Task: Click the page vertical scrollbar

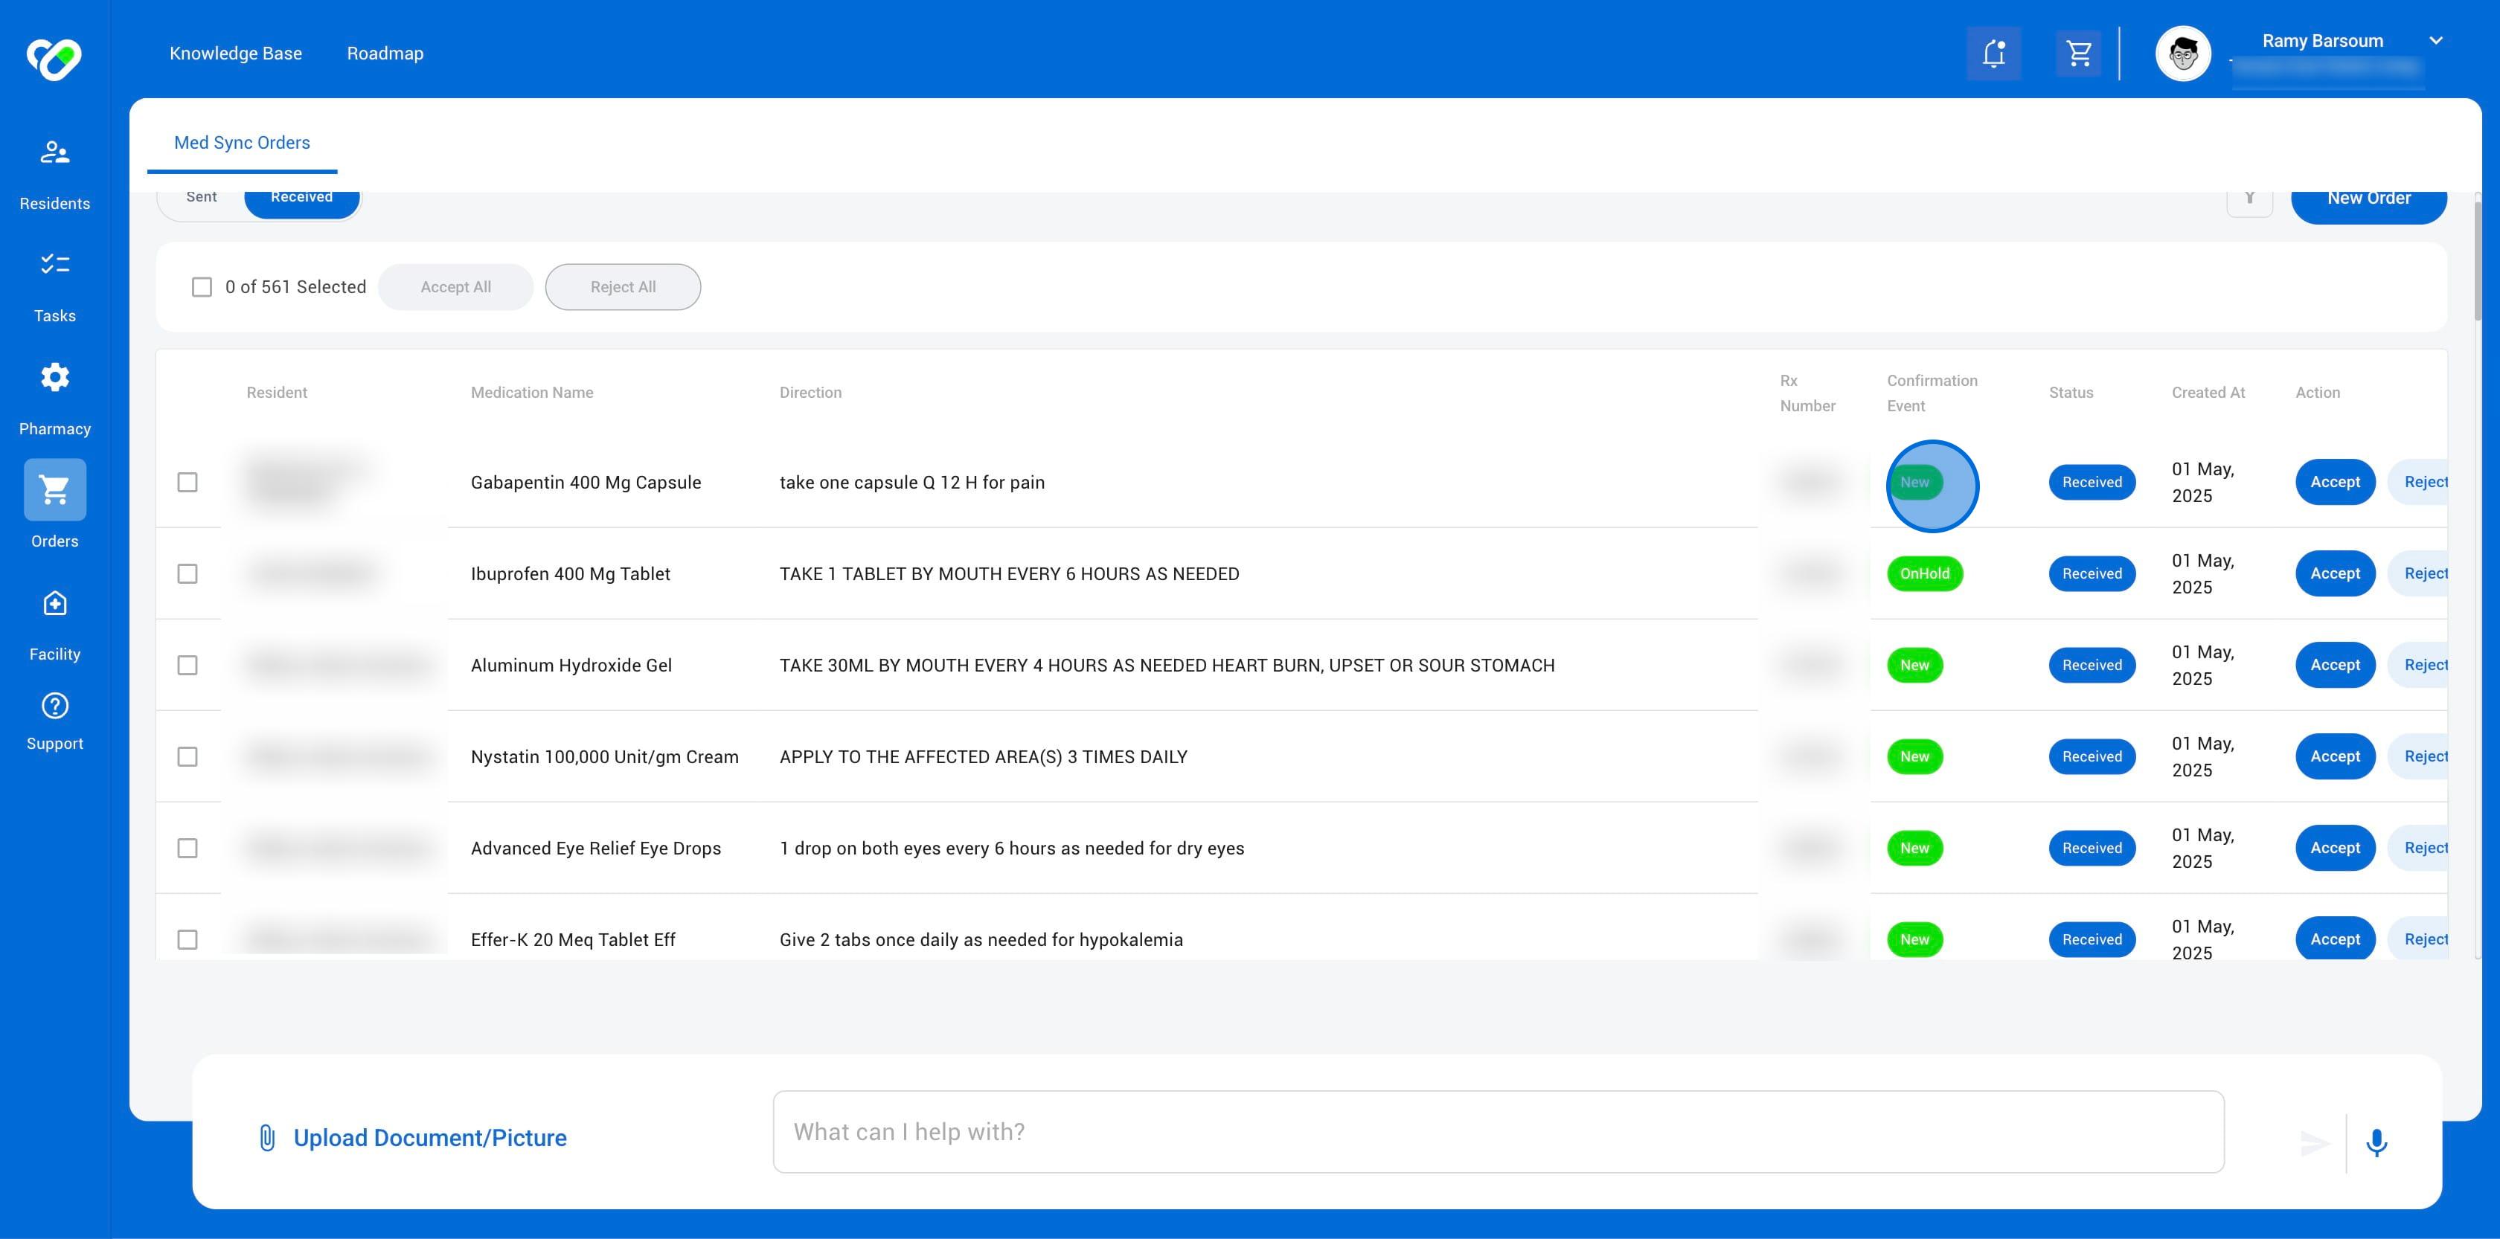Action: [2477, 260]
